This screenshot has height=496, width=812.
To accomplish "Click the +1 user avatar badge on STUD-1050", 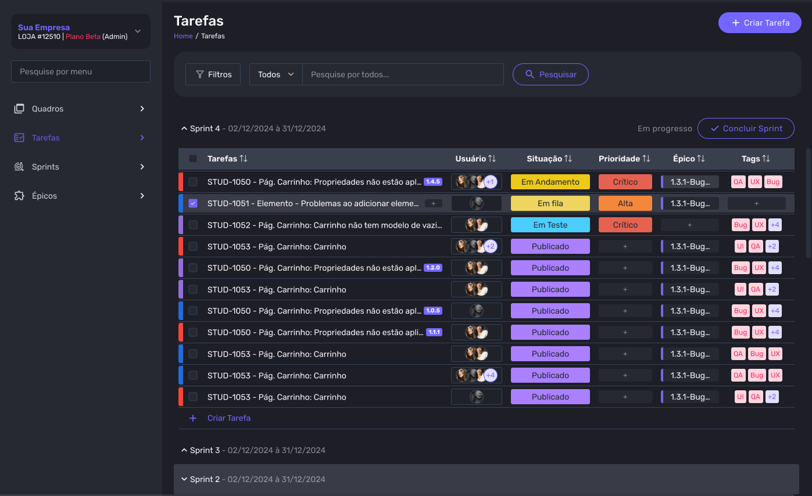I will 490,182.
